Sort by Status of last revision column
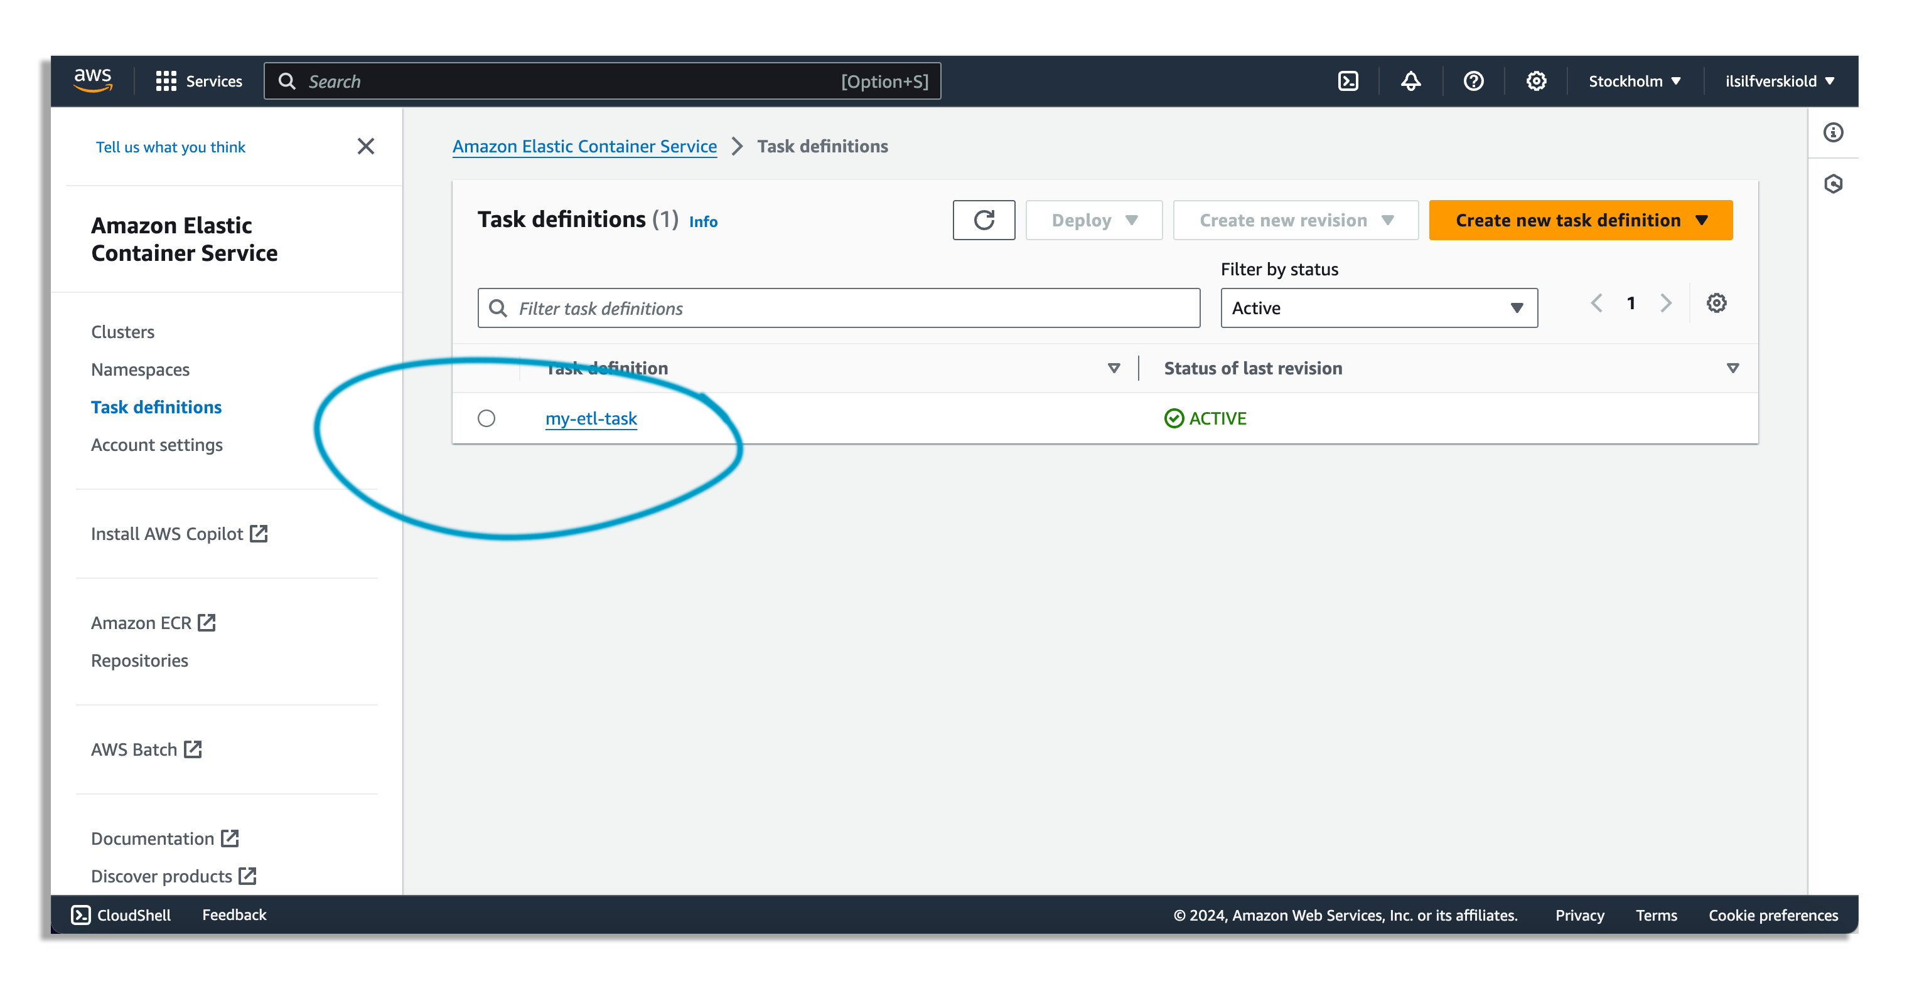The height and width of the screenshot is (984, 1907). click(1252, 368)
